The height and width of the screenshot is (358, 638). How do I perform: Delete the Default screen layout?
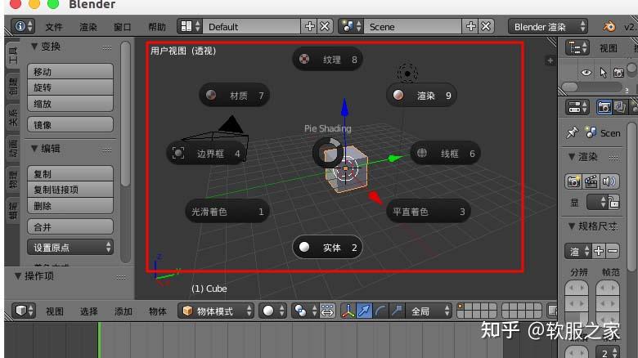point(325,26)
